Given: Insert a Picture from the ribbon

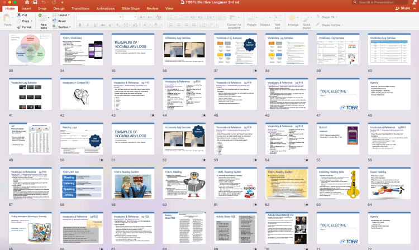Looking at the screenshot, I should point(252,17).
